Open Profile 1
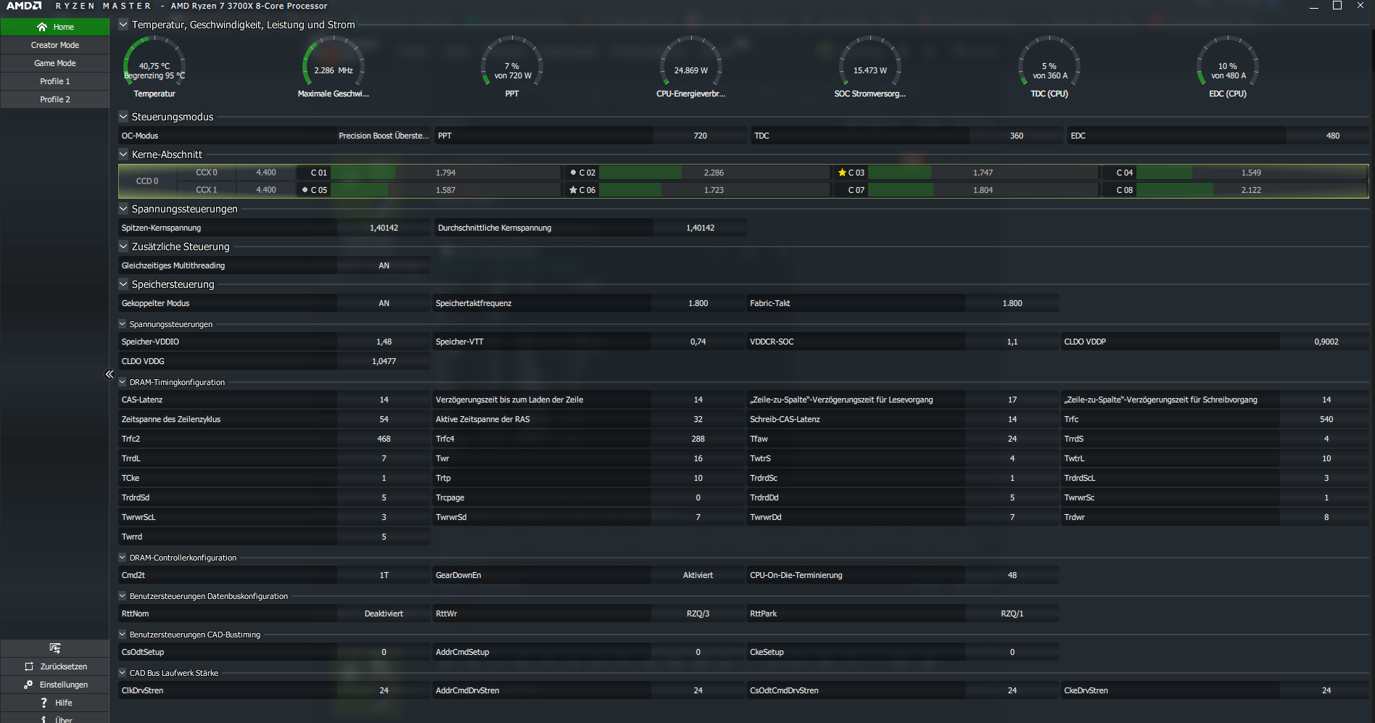 point(55,81)
